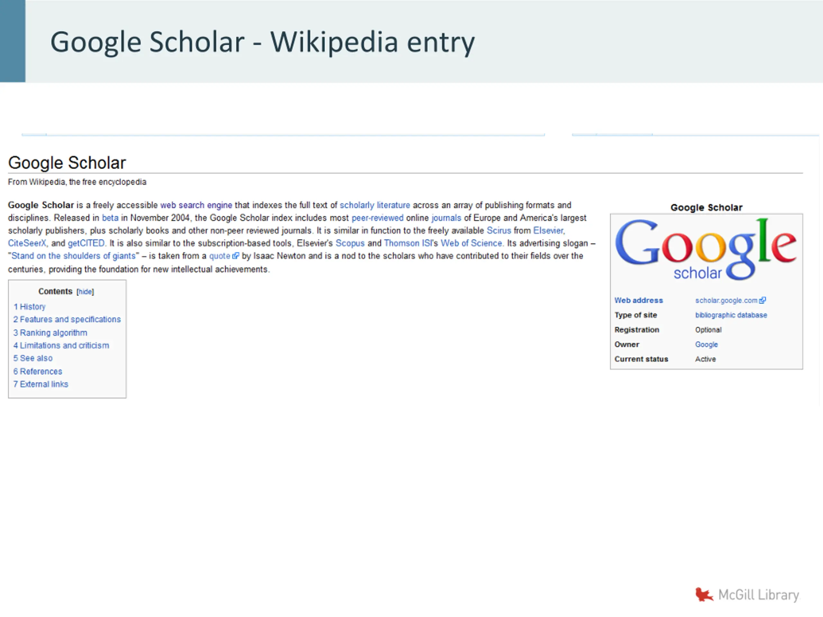Click the infobox Google Scholar caption
Screen dimensions: 823x617
706,207
